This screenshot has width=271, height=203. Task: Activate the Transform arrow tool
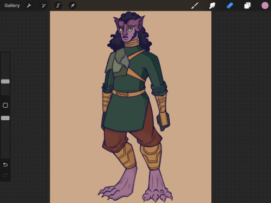(73, 5)
